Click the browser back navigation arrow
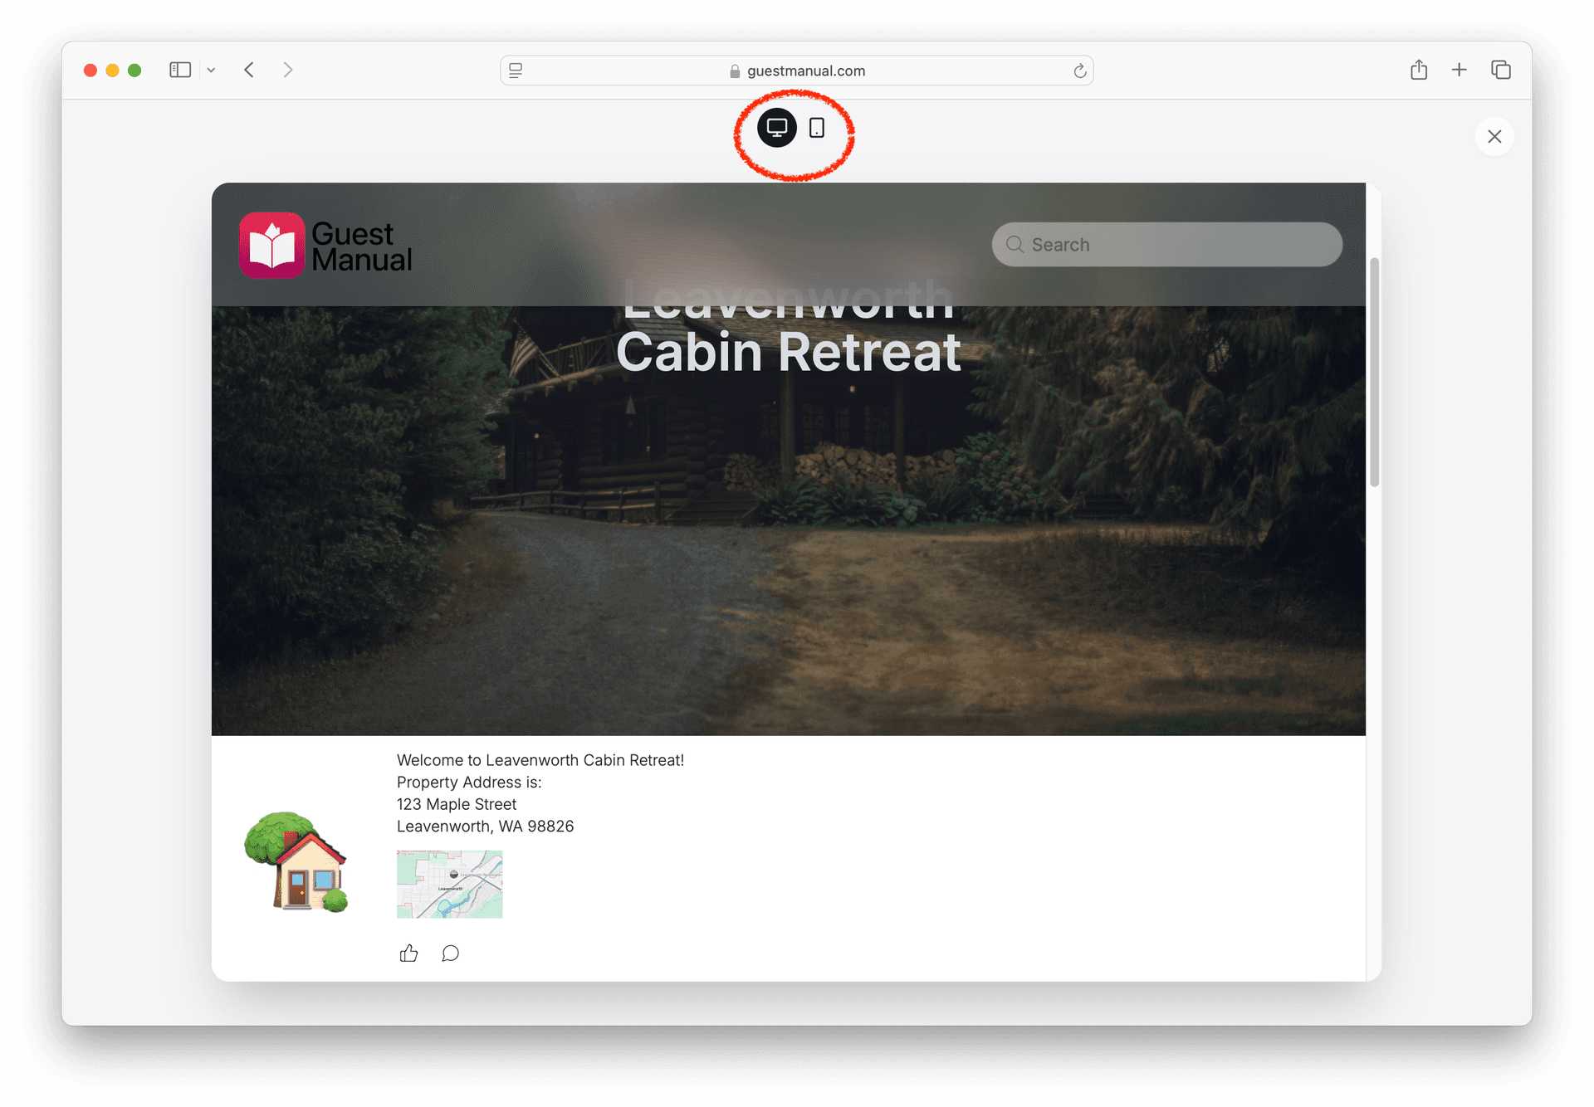Image resolution: width=1594 pixels, height=1107 pixels. click(x=250, y=69)
